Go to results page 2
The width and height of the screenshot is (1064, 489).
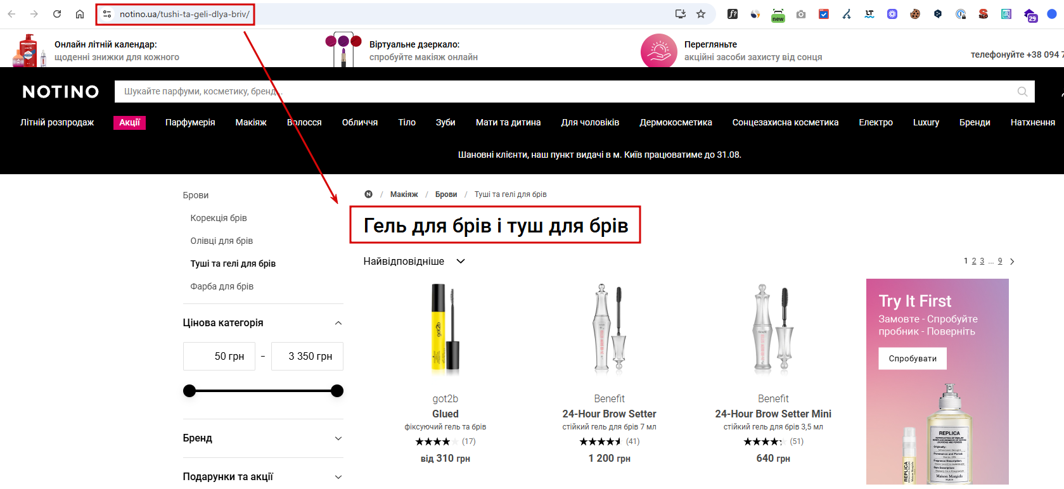pos(974,261)
